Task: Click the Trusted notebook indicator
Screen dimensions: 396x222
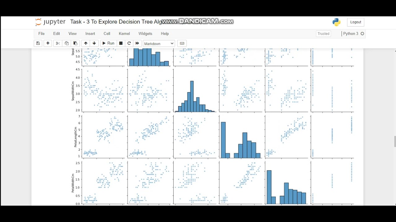Action: coord(324,34)
